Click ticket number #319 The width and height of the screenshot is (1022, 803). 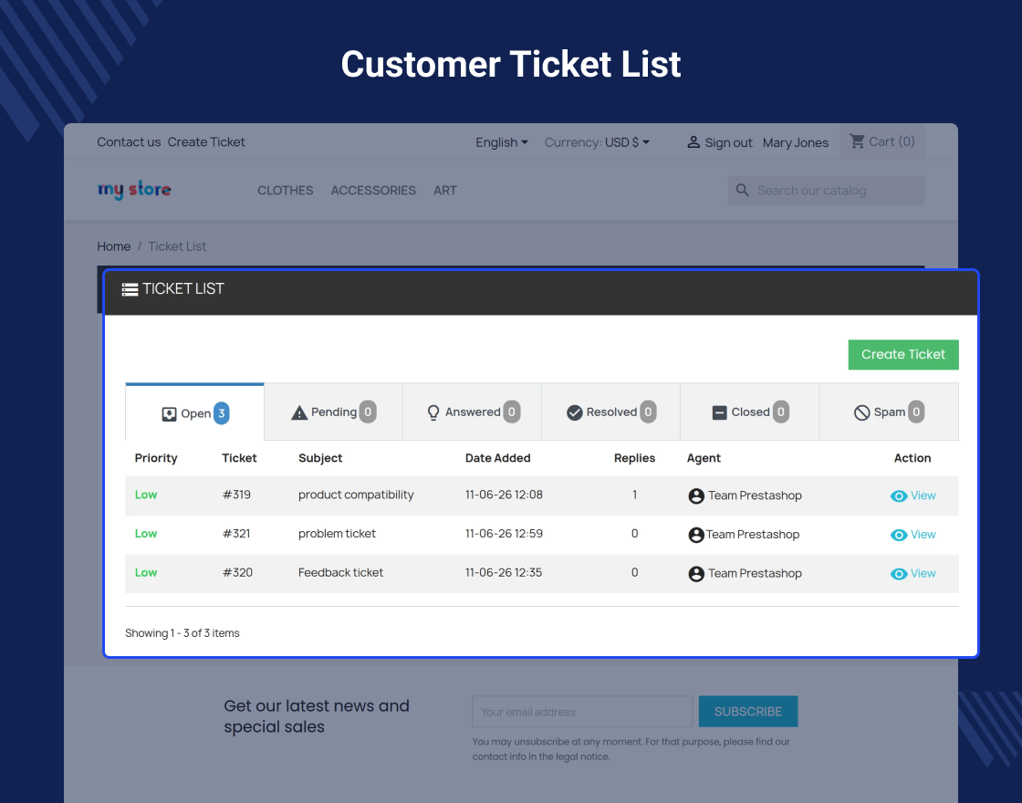[x=236, y=495]
